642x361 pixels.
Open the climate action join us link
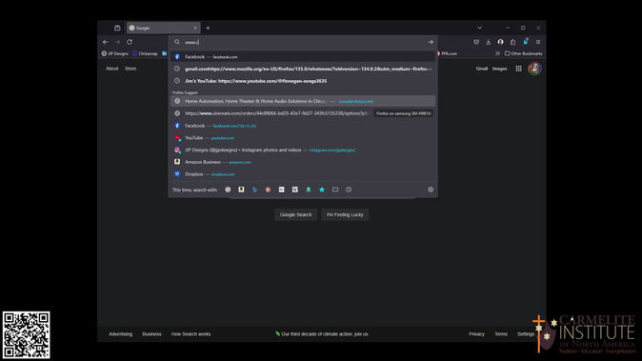pyautogui.click(x=322, y=334)
